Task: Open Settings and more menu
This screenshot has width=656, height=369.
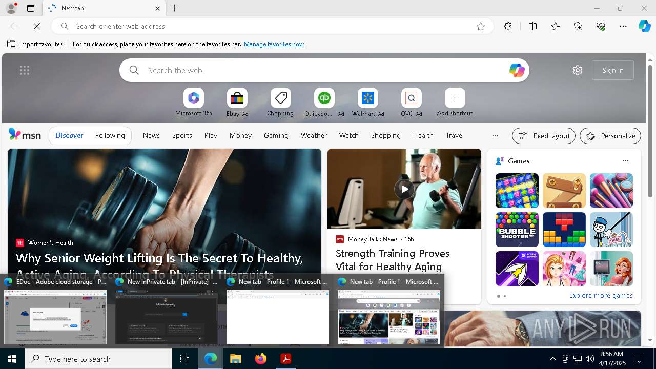Action: (623, 26)
